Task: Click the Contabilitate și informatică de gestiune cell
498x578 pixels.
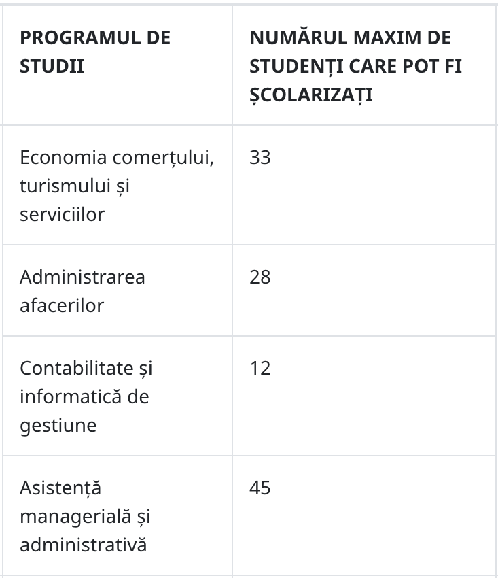Action: [x=118, y=396]
